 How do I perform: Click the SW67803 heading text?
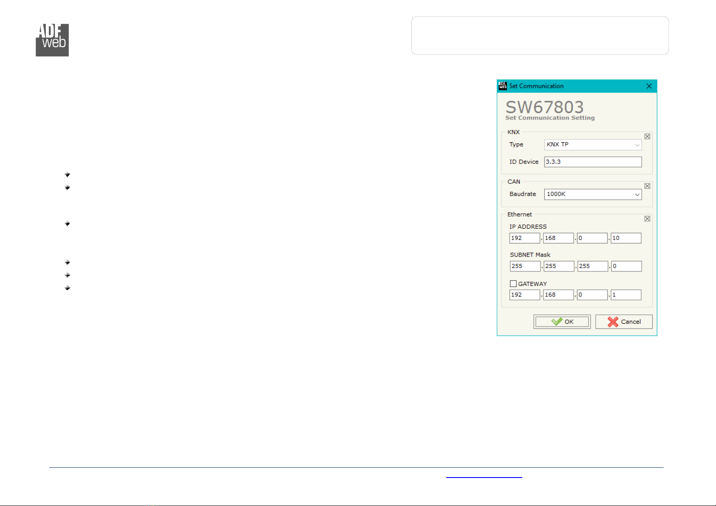tap(544, 107)
